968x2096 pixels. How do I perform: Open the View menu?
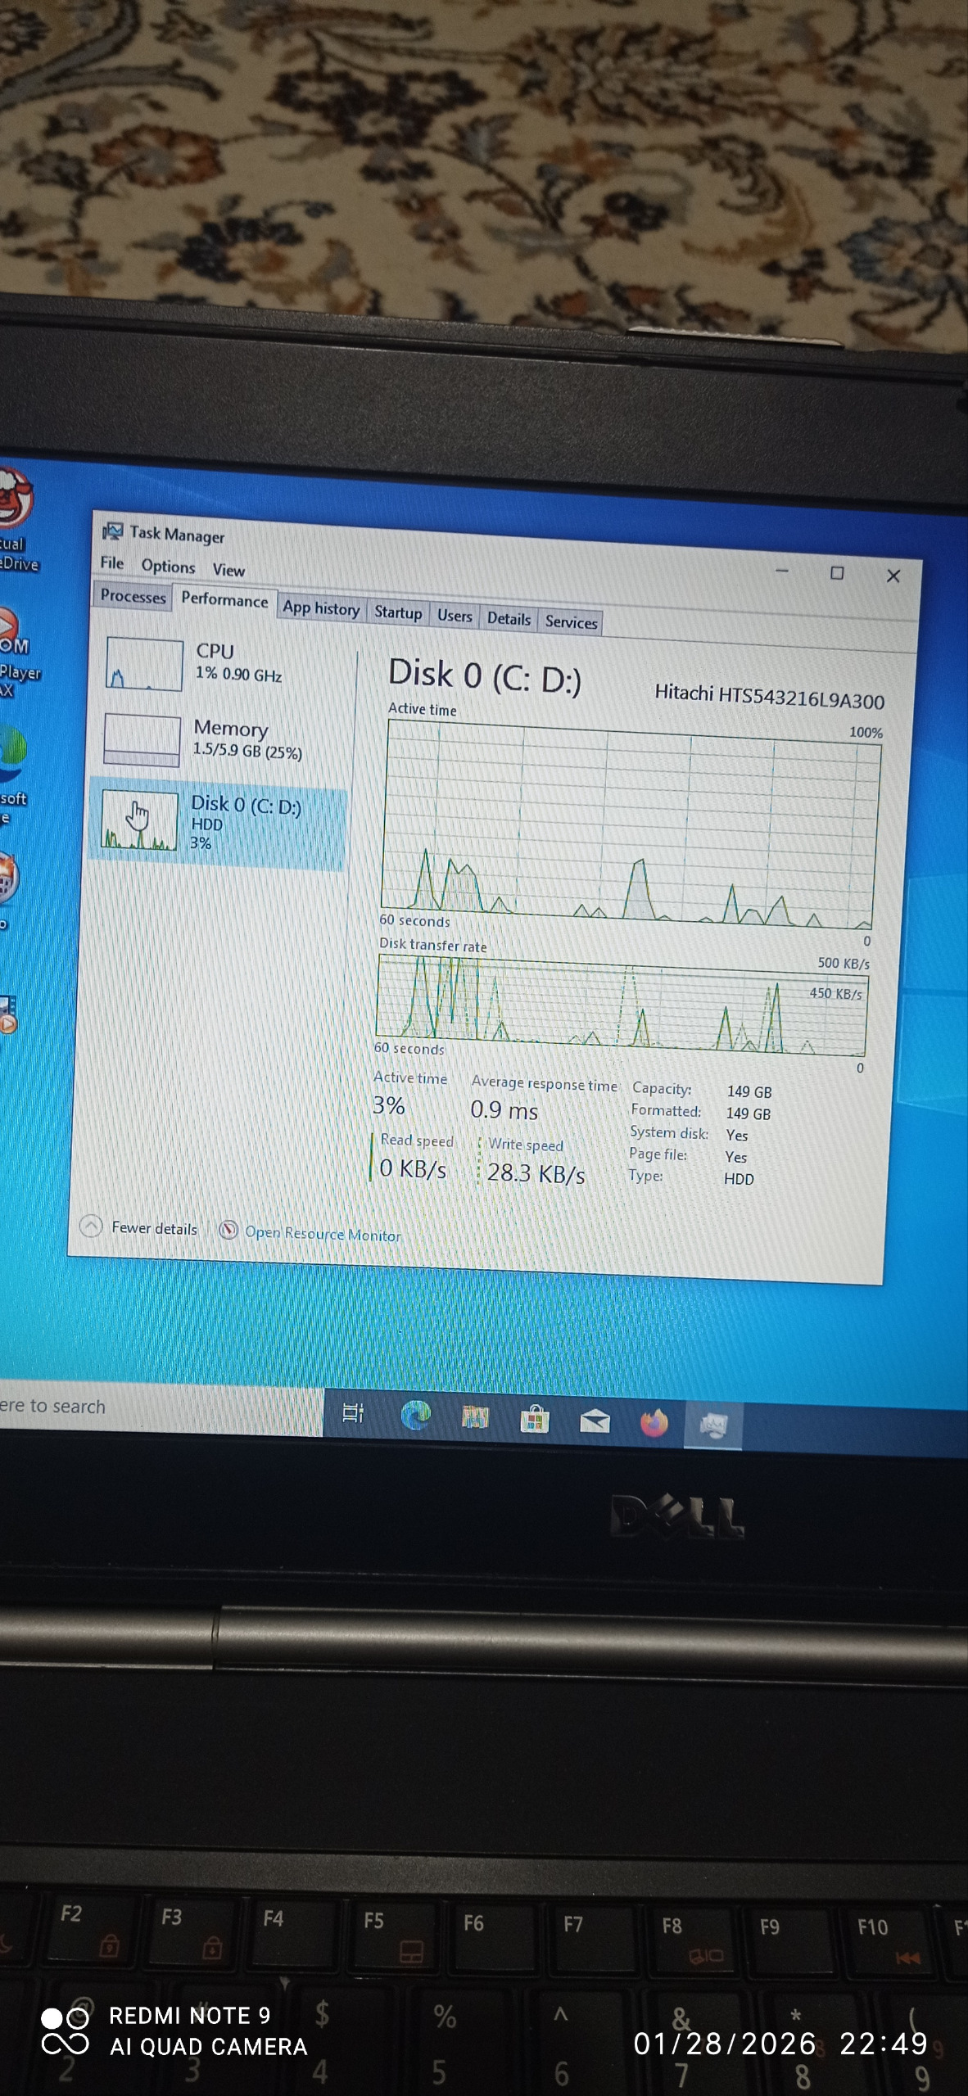tap(228, 570)
